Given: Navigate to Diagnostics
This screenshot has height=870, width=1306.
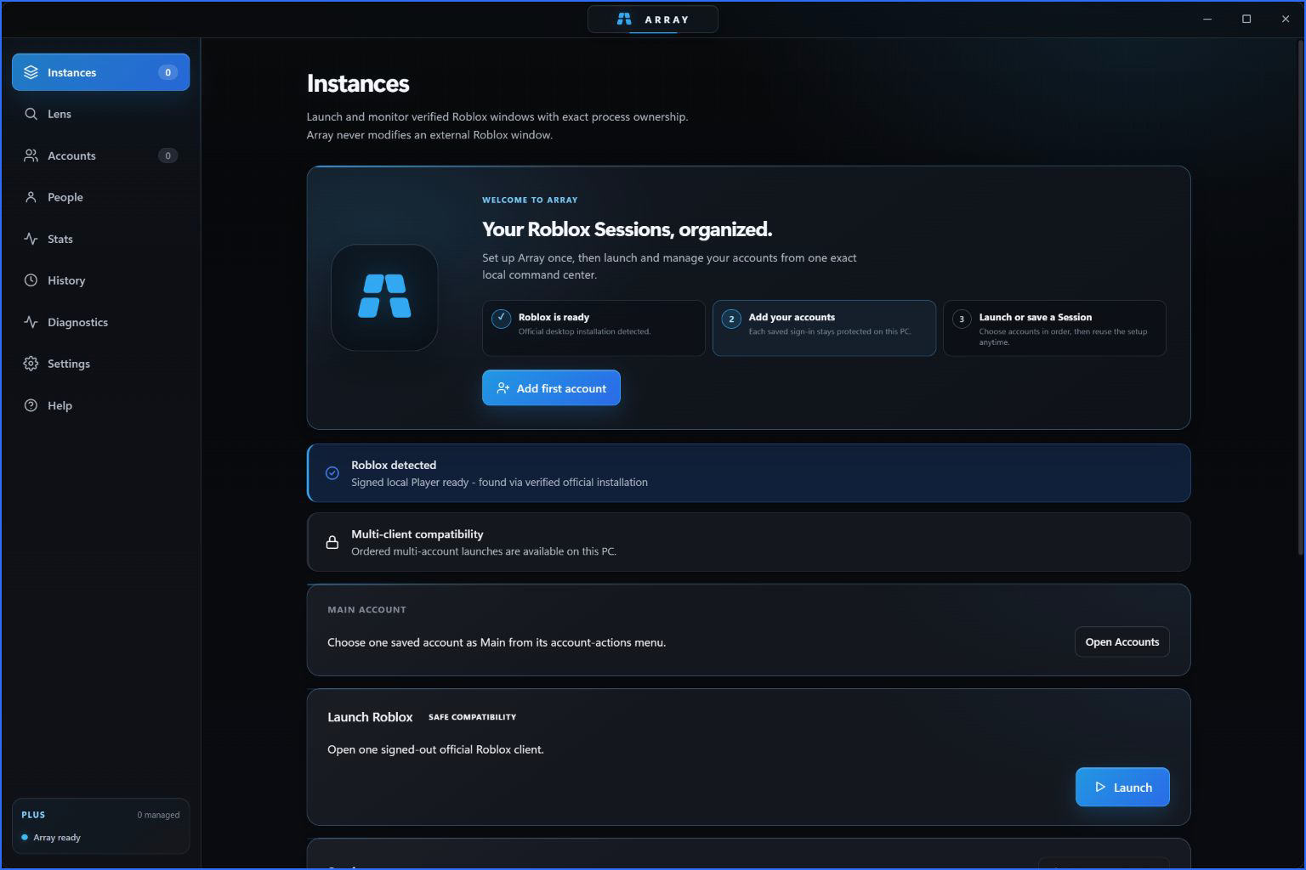Looking at the screenshot, I should pyautogui.click(x=100, y=322).
